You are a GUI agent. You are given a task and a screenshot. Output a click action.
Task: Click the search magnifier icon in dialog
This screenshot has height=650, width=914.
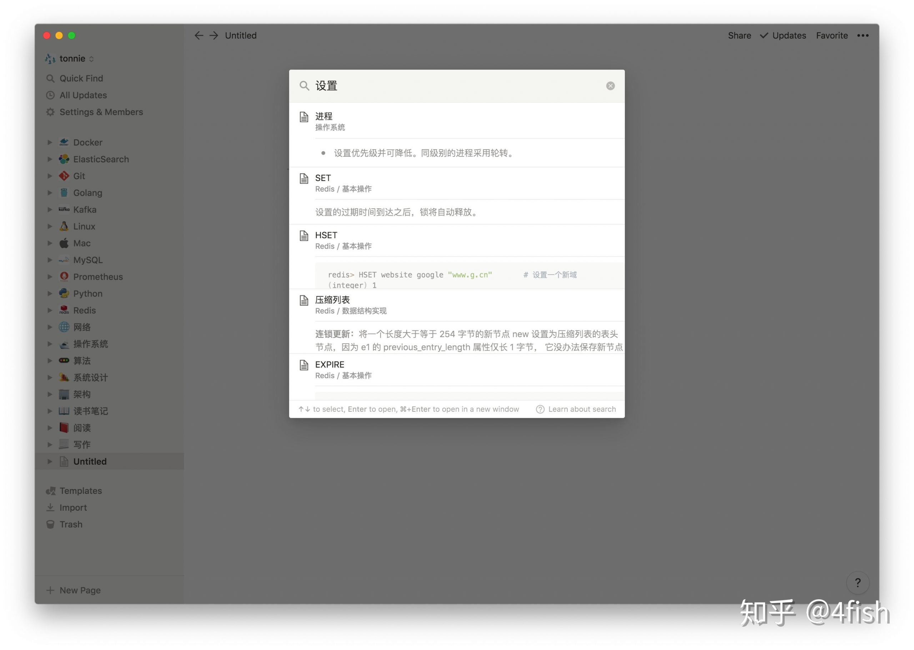[x=305, y=86]
